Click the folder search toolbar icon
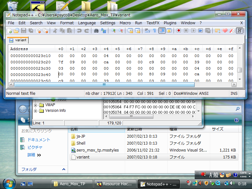The width and height of the screenshot is (252, 189). (217, 31)
